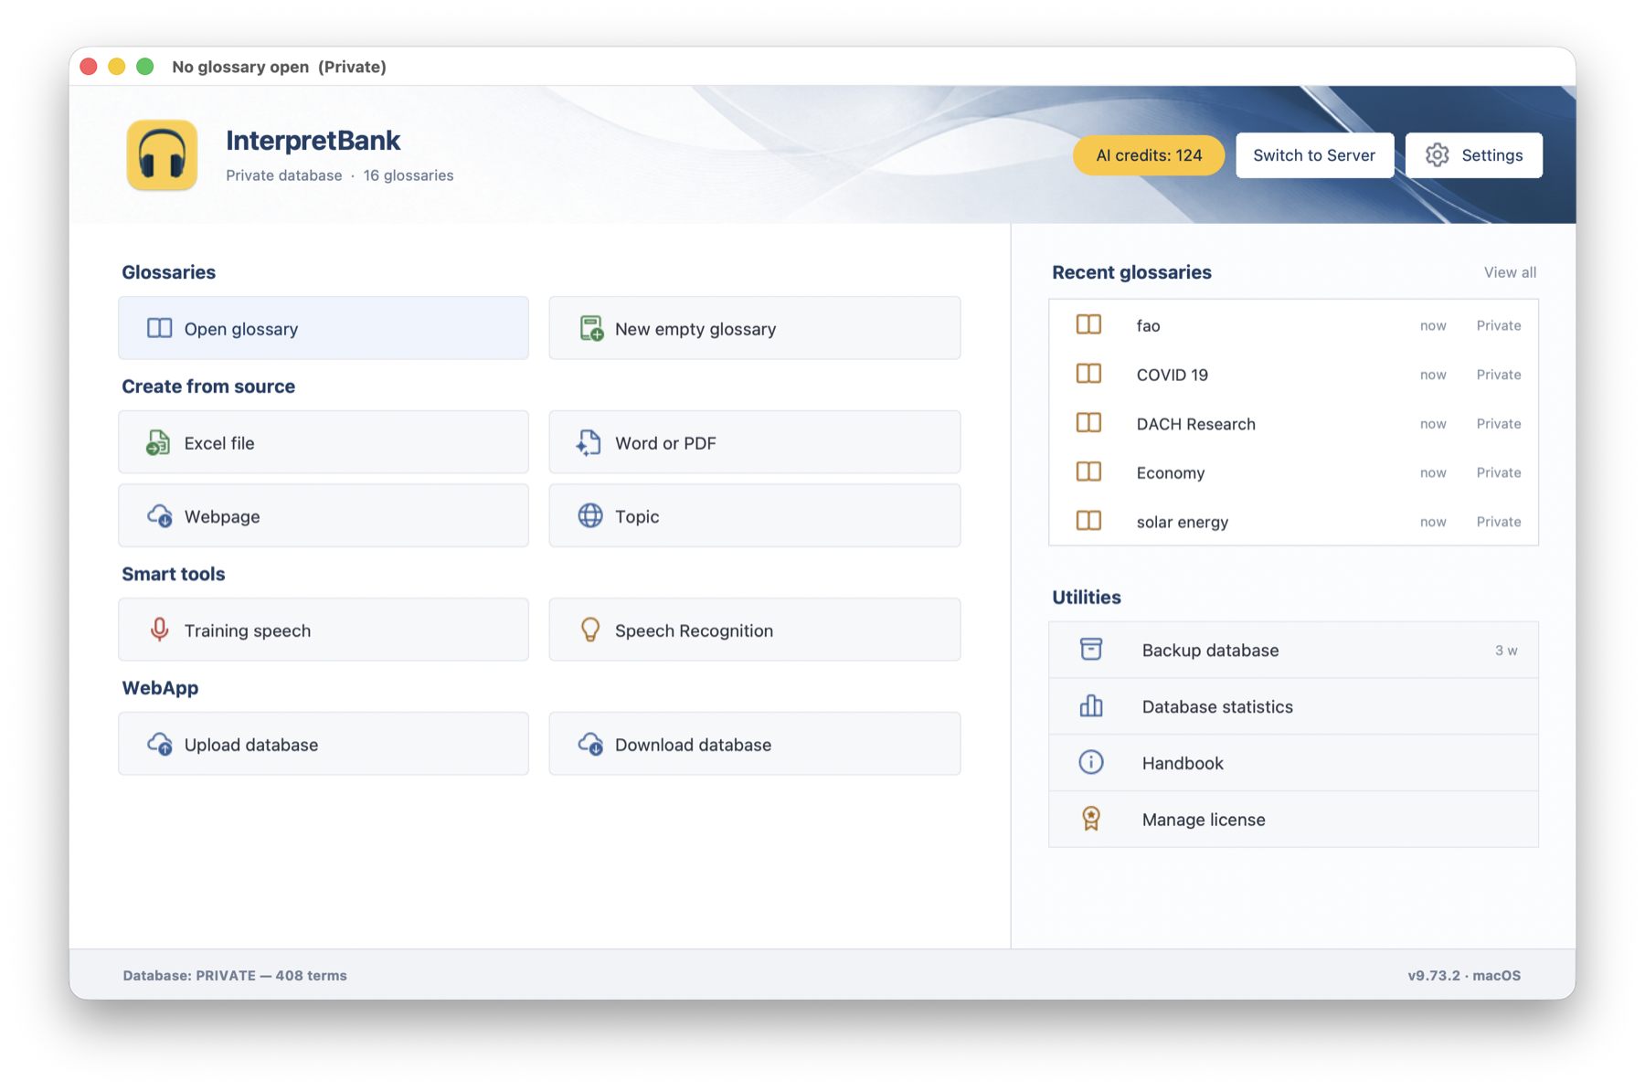Image resolution: width=1645 pixels, height=1091 pixels.
Task: Click the Handbook info icon
Action: [x=1090, y=762]
